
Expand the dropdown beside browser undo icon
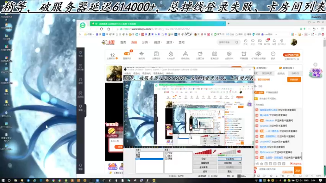[x=318, y=29]
